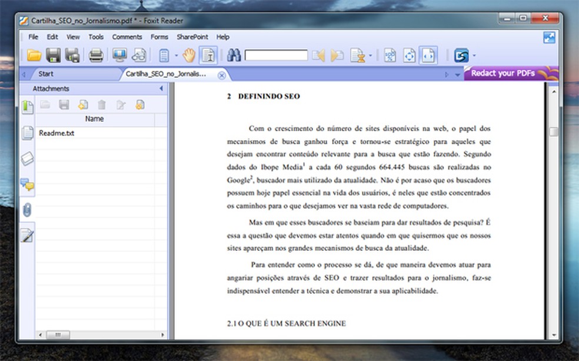Click the "2 DEFININDO SEO" heading

point(263,97)
